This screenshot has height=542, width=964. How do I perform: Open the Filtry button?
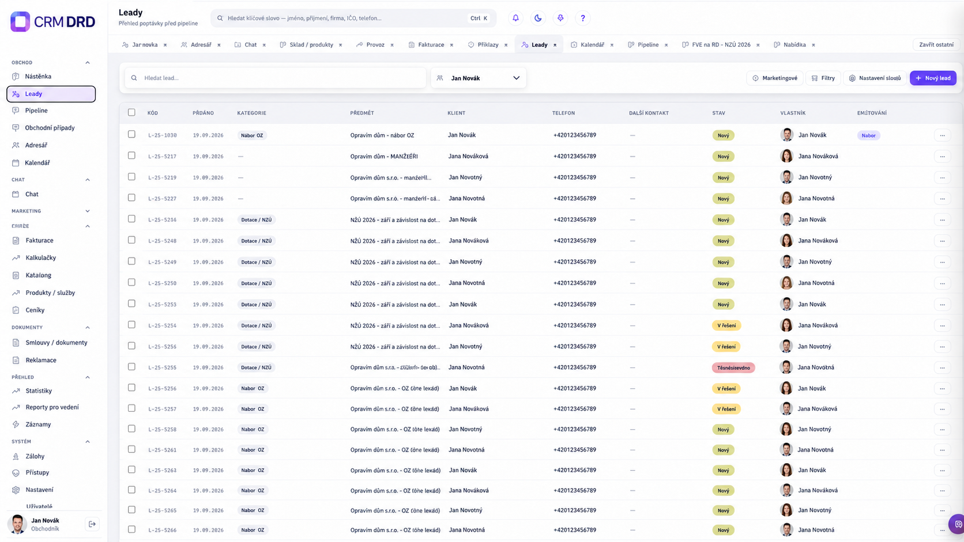tap(823, 78)
